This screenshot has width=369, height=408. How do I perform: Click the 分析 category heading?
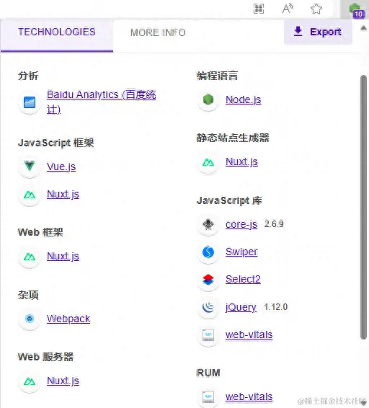(28, 76)
